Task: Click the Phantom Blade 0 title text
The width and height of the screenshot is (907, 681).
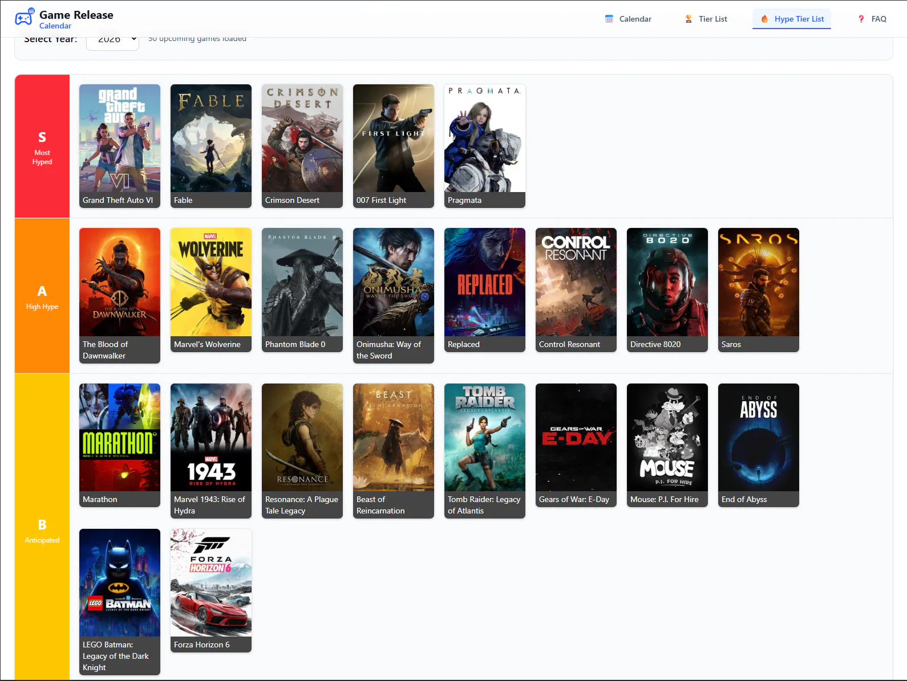Action: [295, 344]
